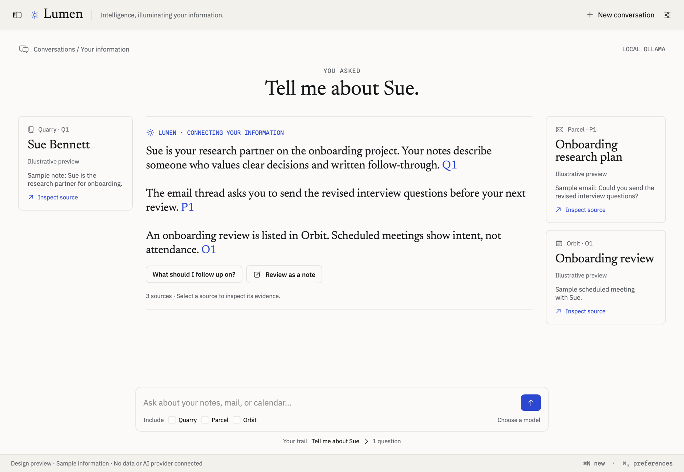684x472 pixels.
Task: Click the conversations chat bubble icon
Action: (24, 49)
